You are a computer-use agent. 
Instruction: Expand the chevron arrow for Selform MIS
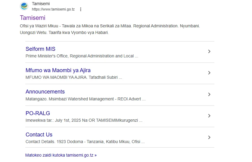click(x=209, y=52)
